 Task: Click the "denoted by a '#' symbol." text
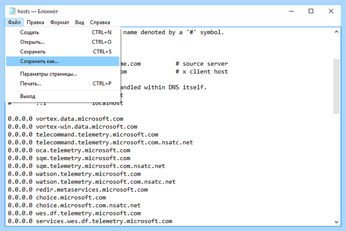182,32
